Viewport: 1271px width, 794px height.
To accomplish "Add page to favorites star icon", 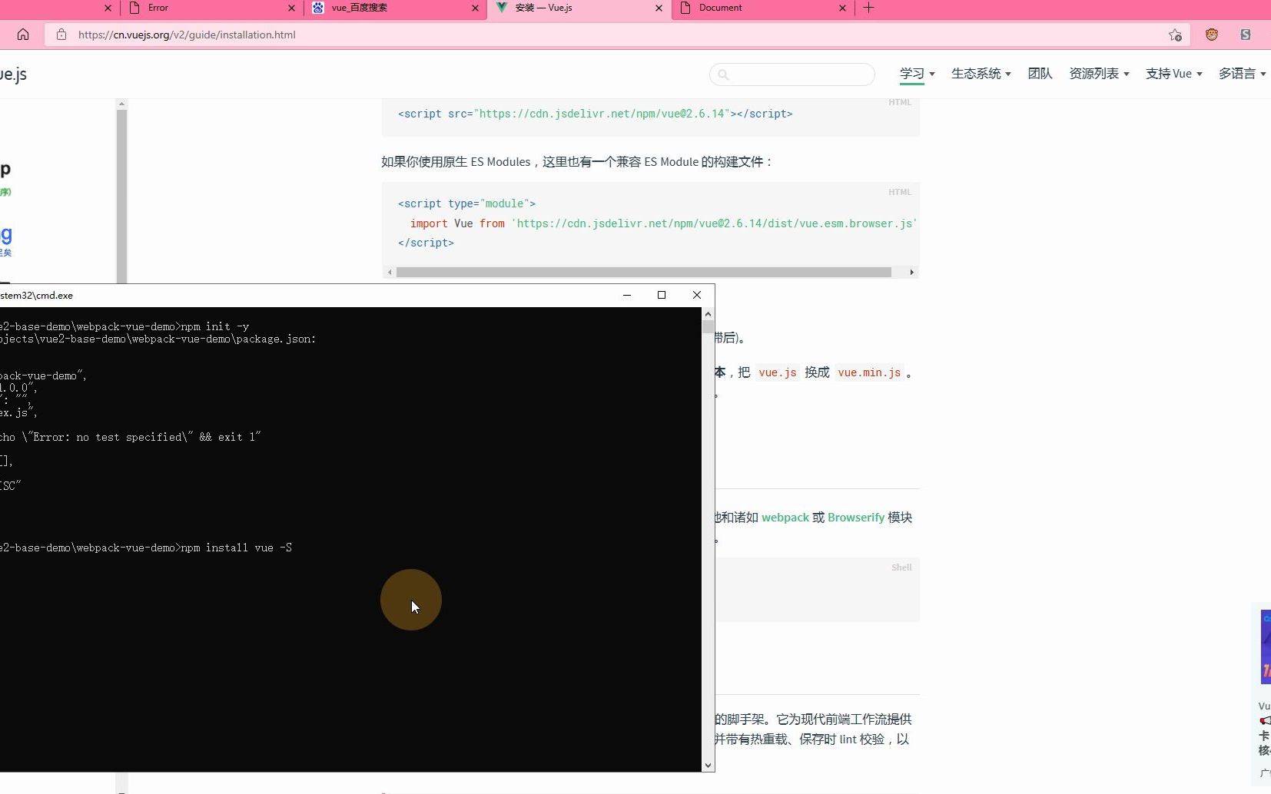I will click(x=1175, y=35).
